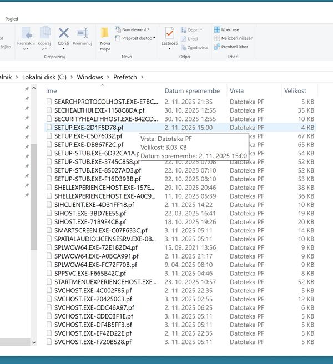The image size is (333, 364).
Task: Click the Kopiraj v (copy to) icon
Action: coord(44,33)
